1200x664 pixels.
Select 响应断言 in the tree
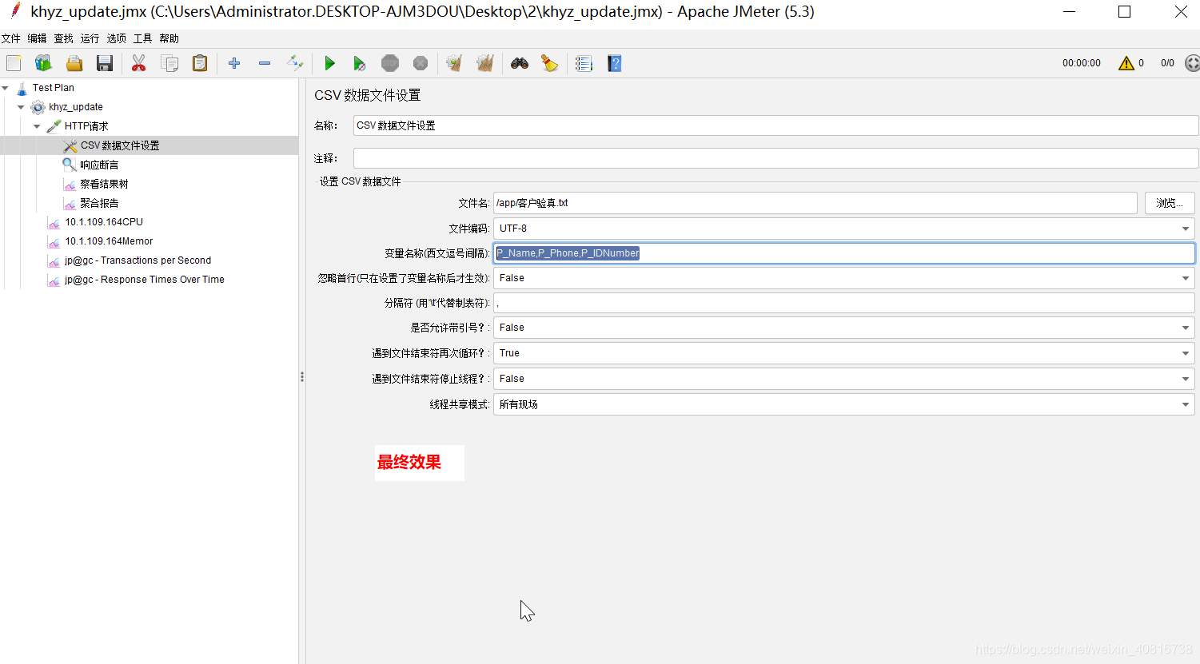[99, 165]
